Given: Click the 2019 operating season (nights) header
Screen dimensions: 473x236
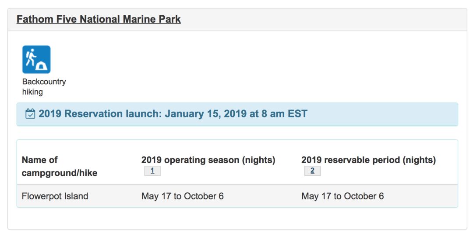Looking at the screenshot, I should 208,160.
